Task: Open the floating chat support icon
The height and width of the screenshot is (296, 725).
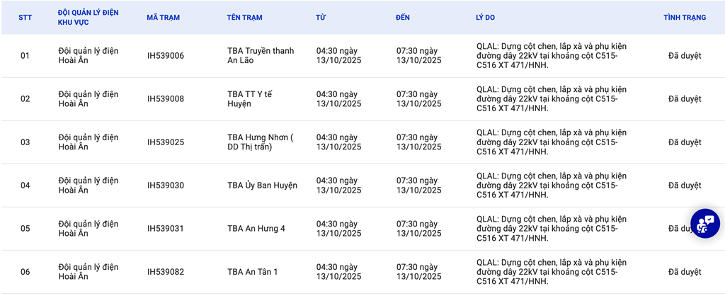Action: [x=704, y=223]
